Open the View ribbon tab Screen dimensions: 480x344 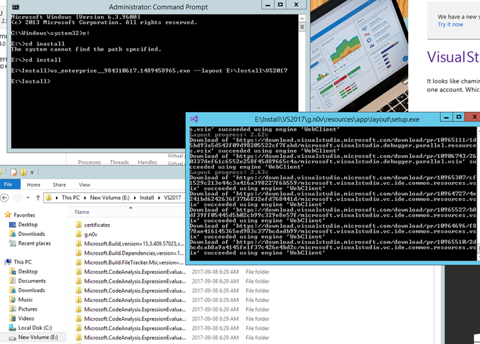pos(85,185)
